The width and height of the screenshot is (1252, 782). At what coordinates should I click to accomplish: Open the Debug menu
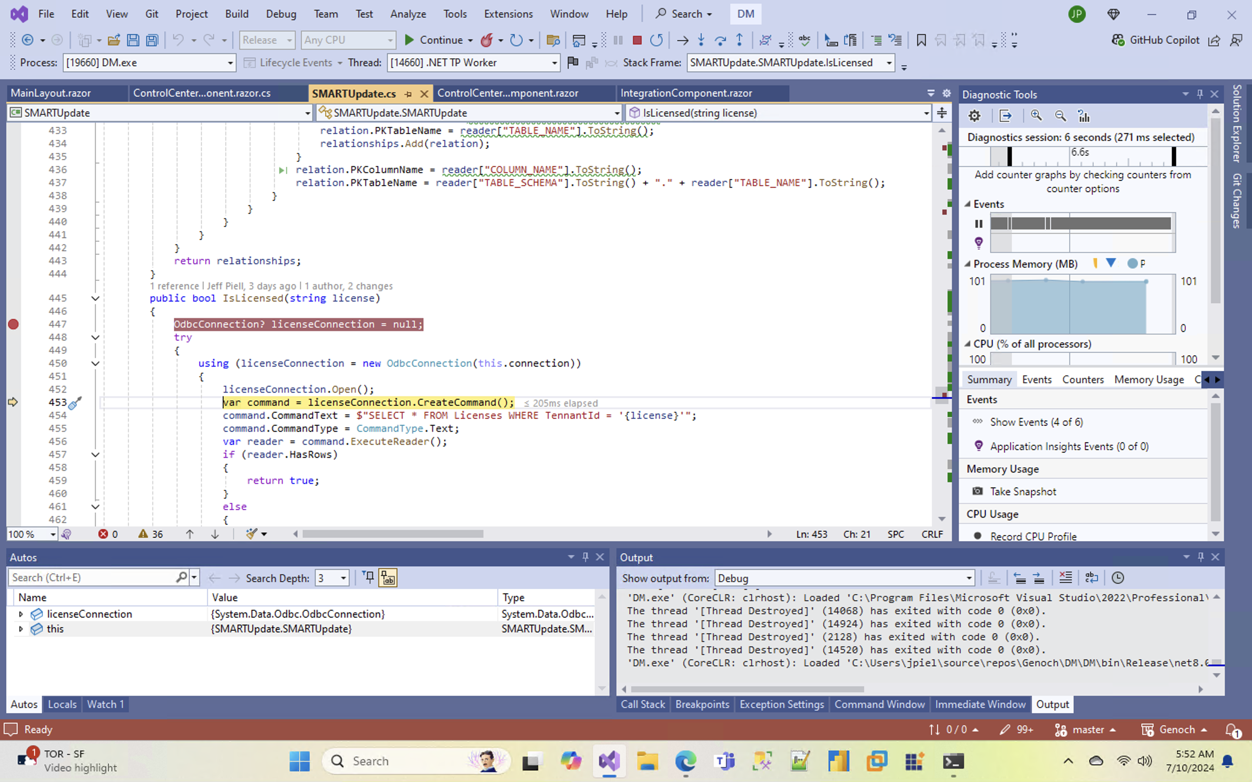click(281, 14)
